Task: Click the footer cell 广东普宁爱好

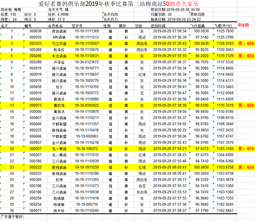Action: point(12,217)
